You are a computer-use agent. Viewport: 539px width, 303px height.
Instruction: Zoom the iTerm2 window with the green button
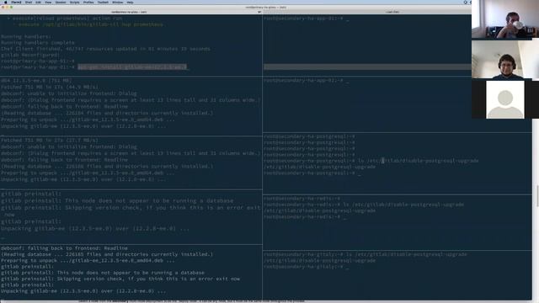11,8
